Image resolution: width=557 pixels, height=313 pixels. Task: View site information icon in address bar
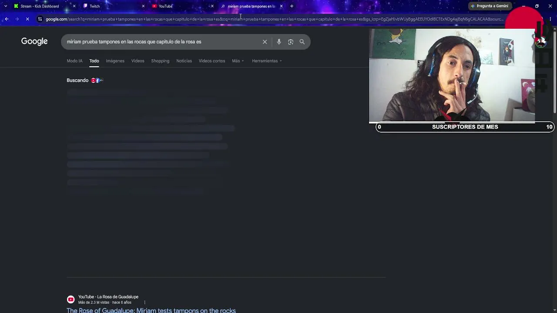[x=40, y=19]
